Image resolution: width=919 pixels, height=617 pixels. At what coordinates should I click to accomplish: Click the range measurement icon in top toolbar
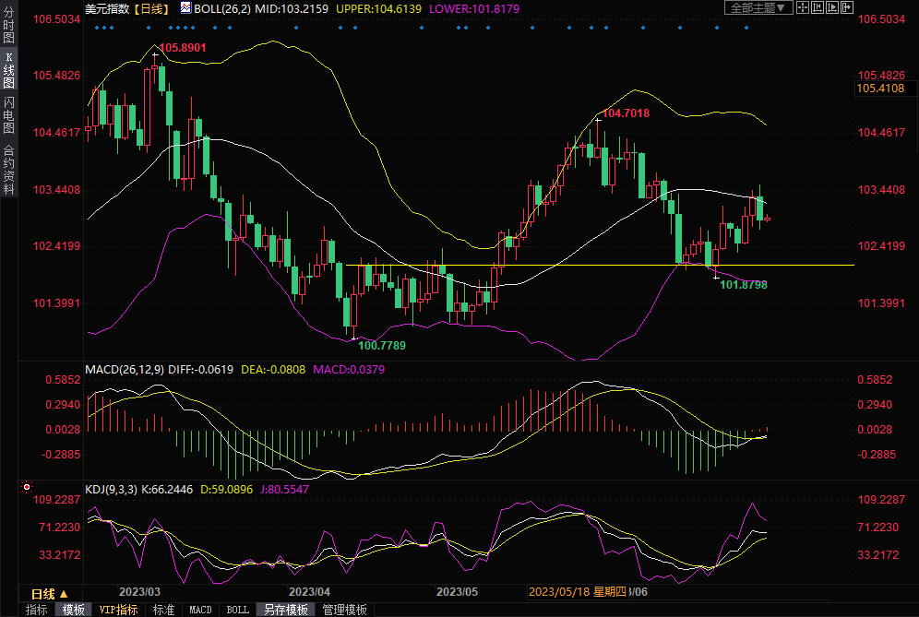coord(820,8)
